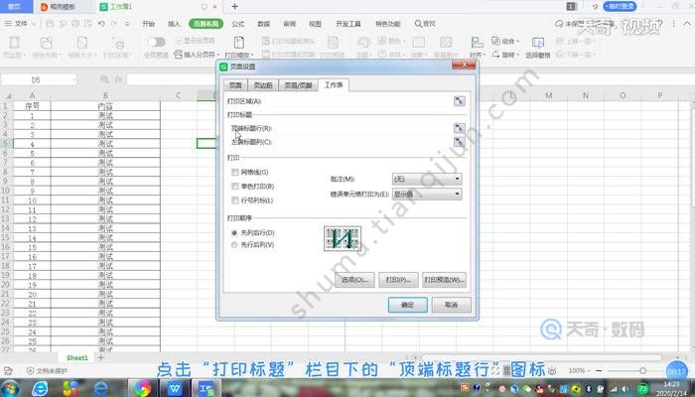Click the 顶端标题行 input field
The width and height of the screenshot is (695, 397).
[362, 128]
